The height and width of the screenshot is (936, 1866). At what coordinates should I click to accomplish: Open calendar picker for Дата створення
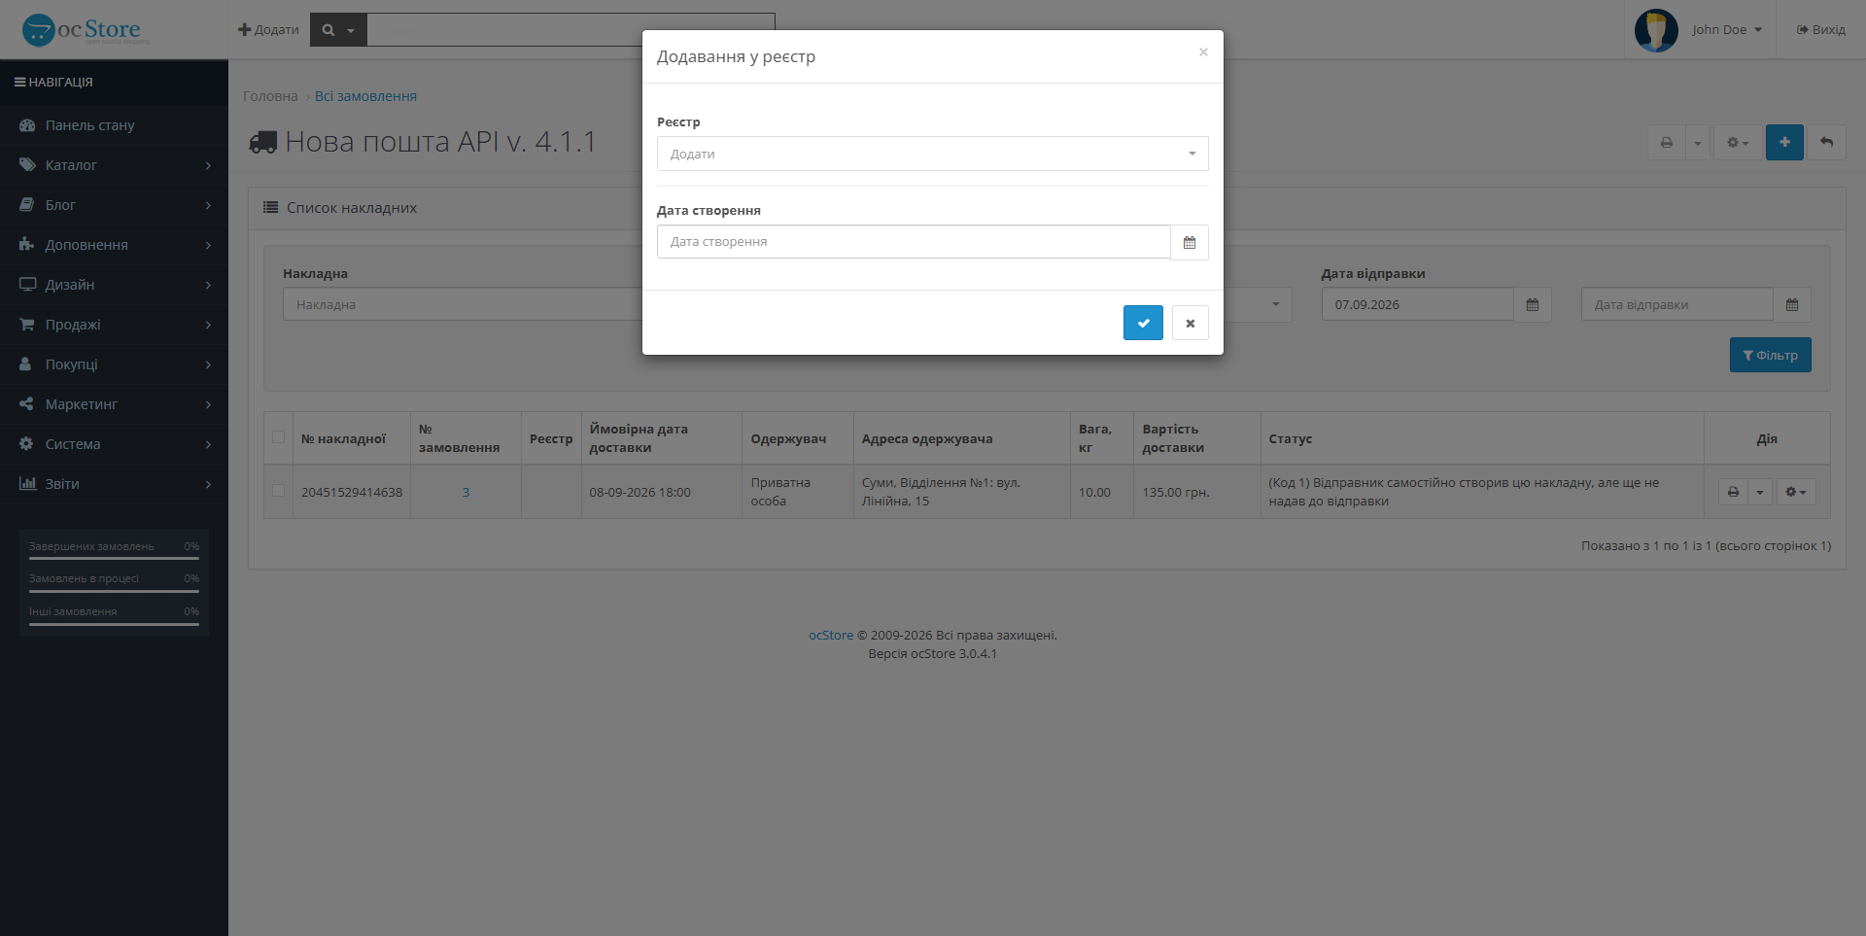point(1190,242)
